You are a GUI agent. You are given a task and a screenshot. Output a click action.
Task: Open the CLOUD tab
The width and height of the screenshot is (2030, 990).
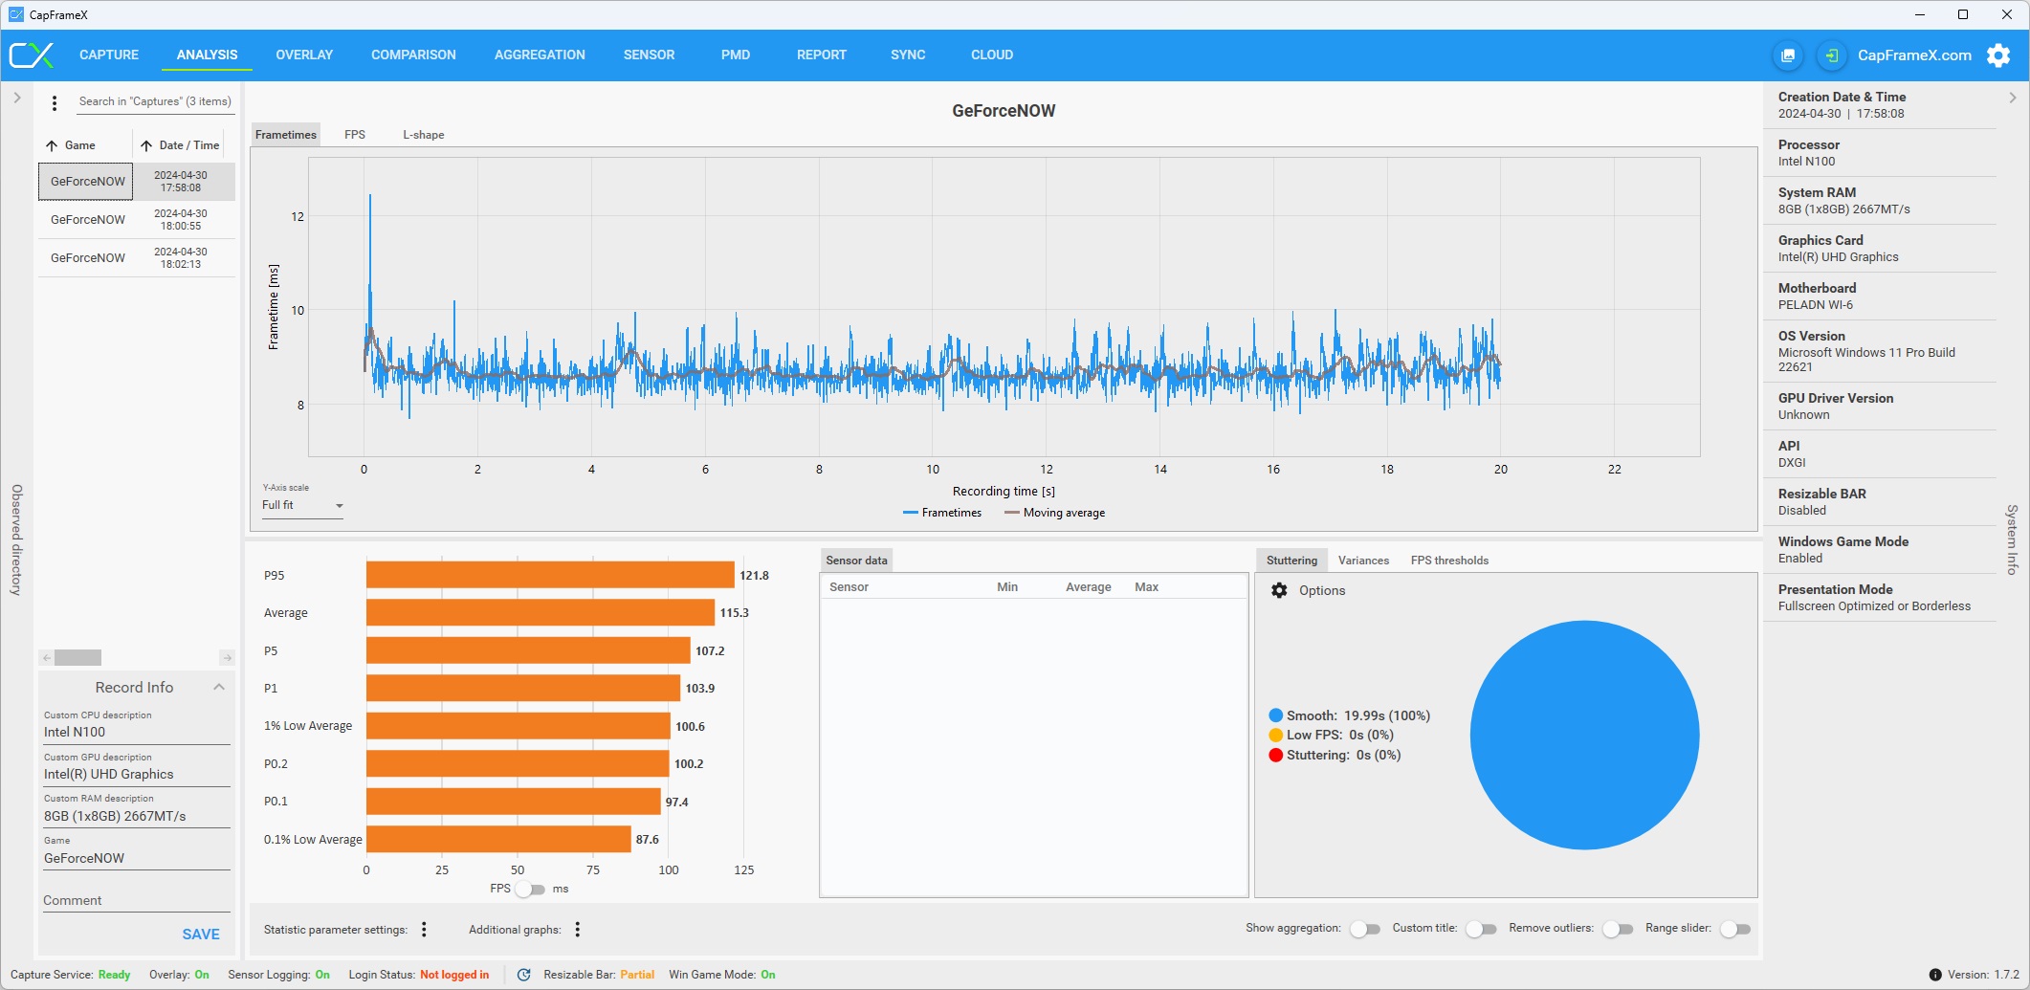[992, 55]
